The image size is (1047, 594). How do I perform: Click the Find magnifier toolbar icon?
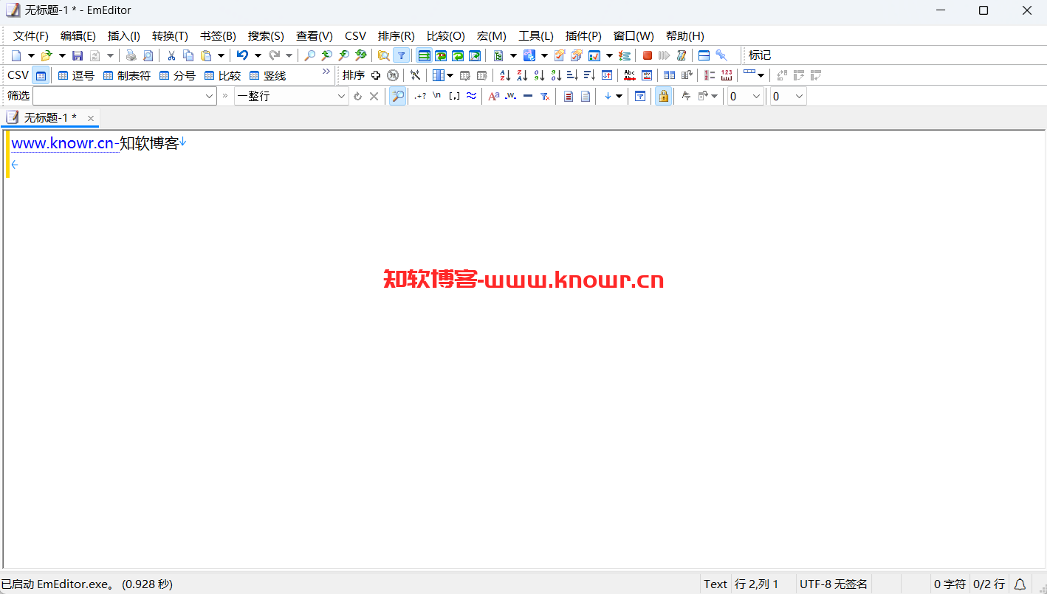click(310, 55)
